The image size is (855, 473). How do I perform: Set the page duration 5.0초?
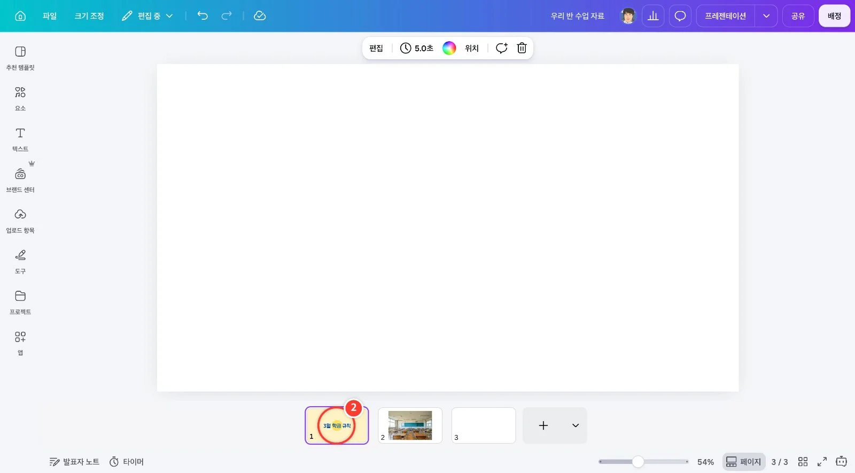click(417, 48)
